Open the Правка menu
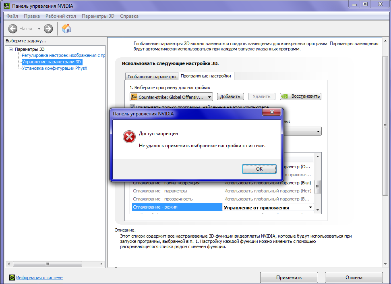Screen dimensions: 391x284 (32, 16)
